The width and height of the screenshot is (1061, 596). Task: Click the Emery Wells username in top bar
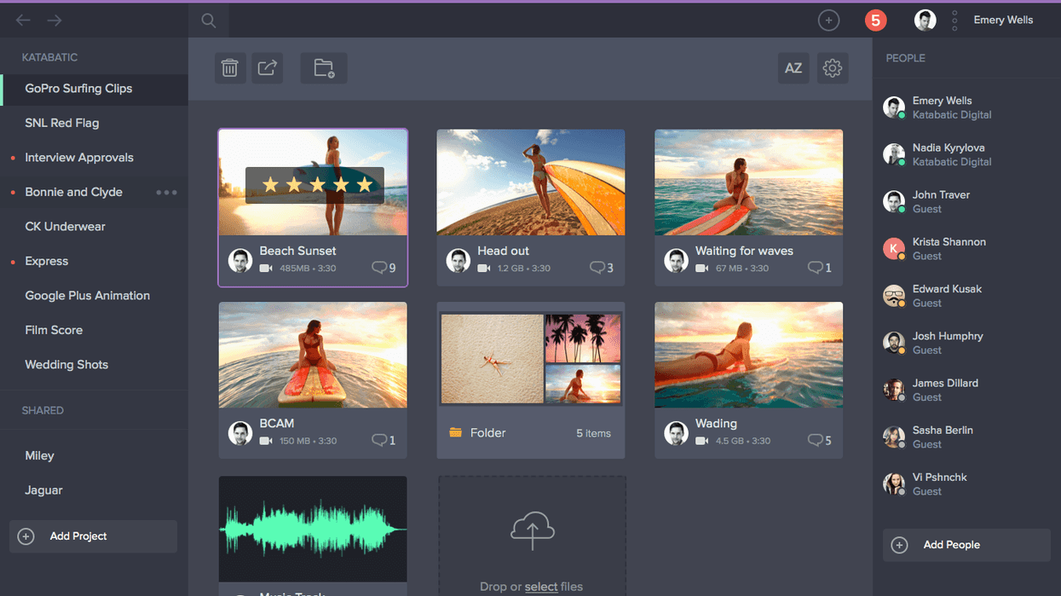click(1003, 20)
